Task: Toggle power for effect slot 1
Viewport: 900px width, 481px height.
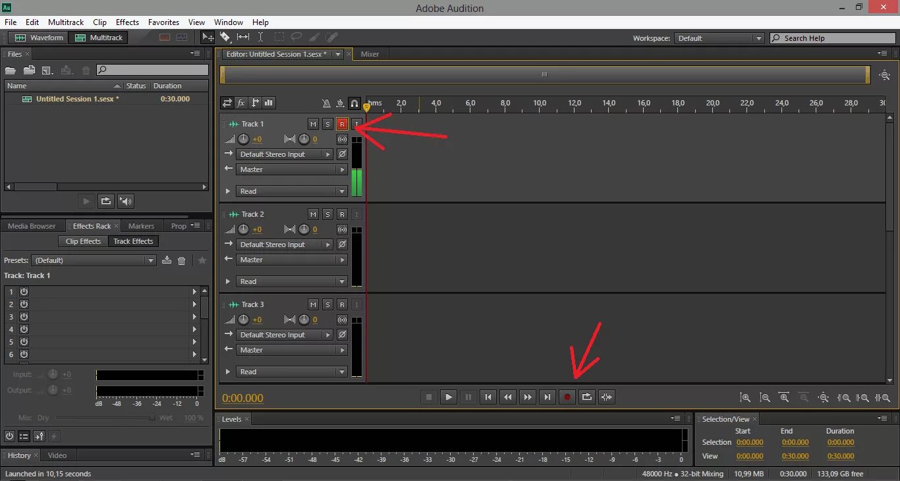Action: [24, 291]
